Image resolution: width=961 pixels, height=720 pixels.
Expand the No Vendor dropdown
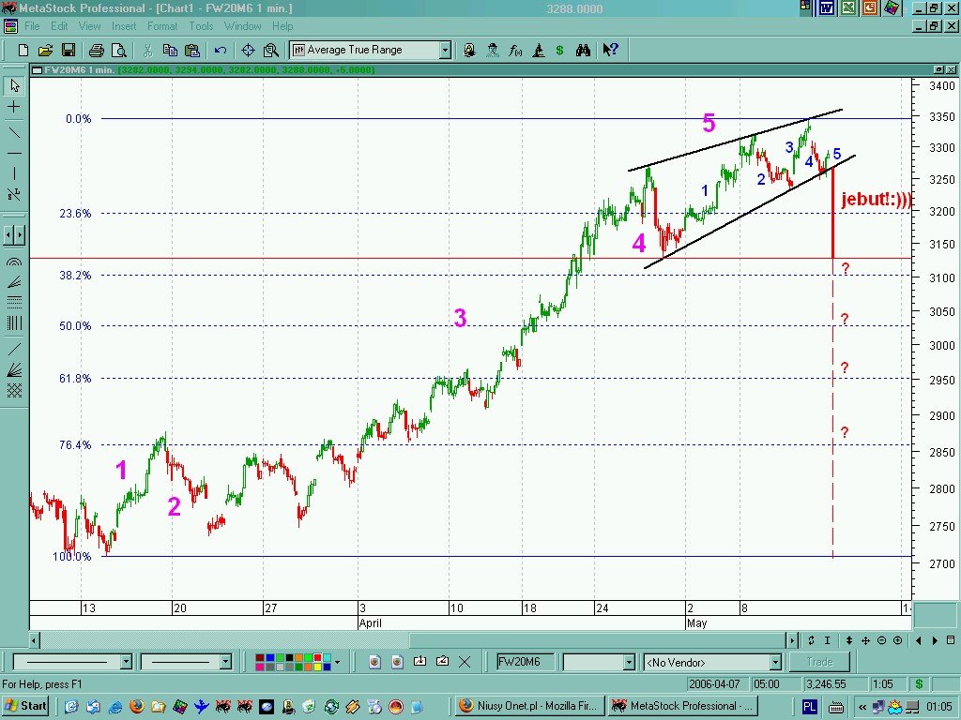pyautogui.click(x=774, y=663)
